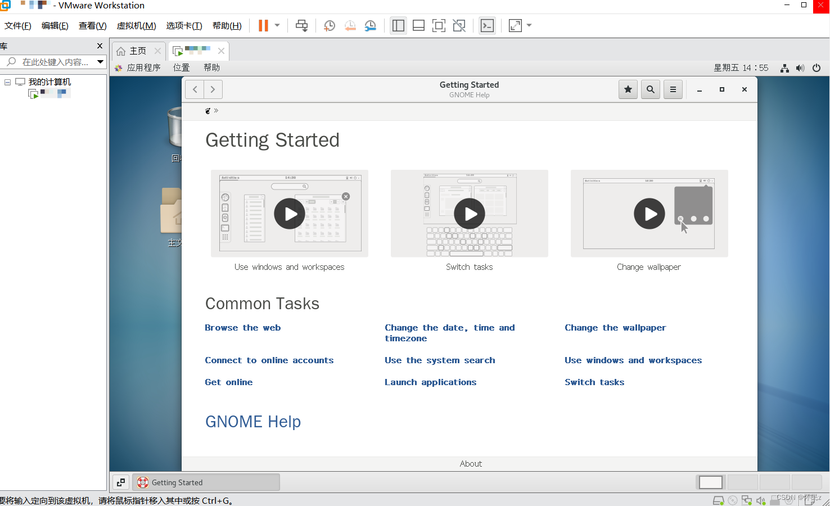Open the 虚拟机(M) menu
830x506 pixels.
[136, 26]
